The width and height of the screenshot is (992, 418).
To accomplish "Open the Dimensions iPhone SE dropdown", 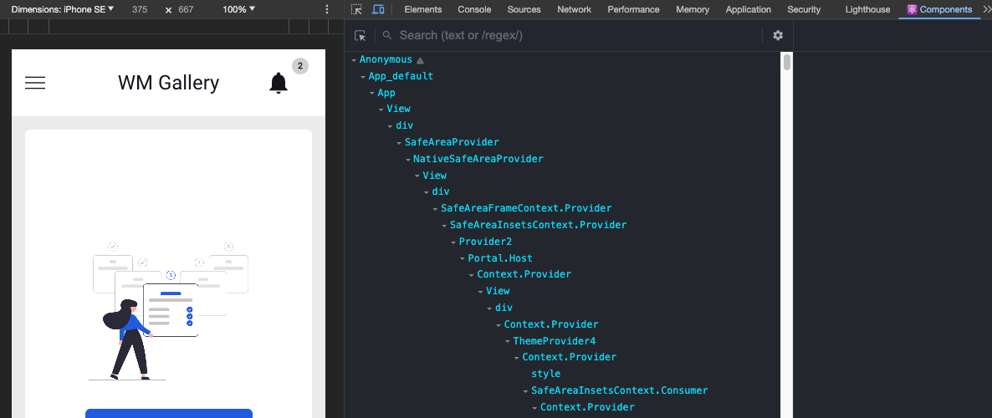I will [x=63, y=9].
